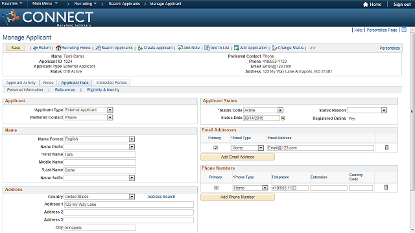Viewport: 415px width, 233px height.
Task: Delete the phone number row with trash icon
Action: (386, 187)
